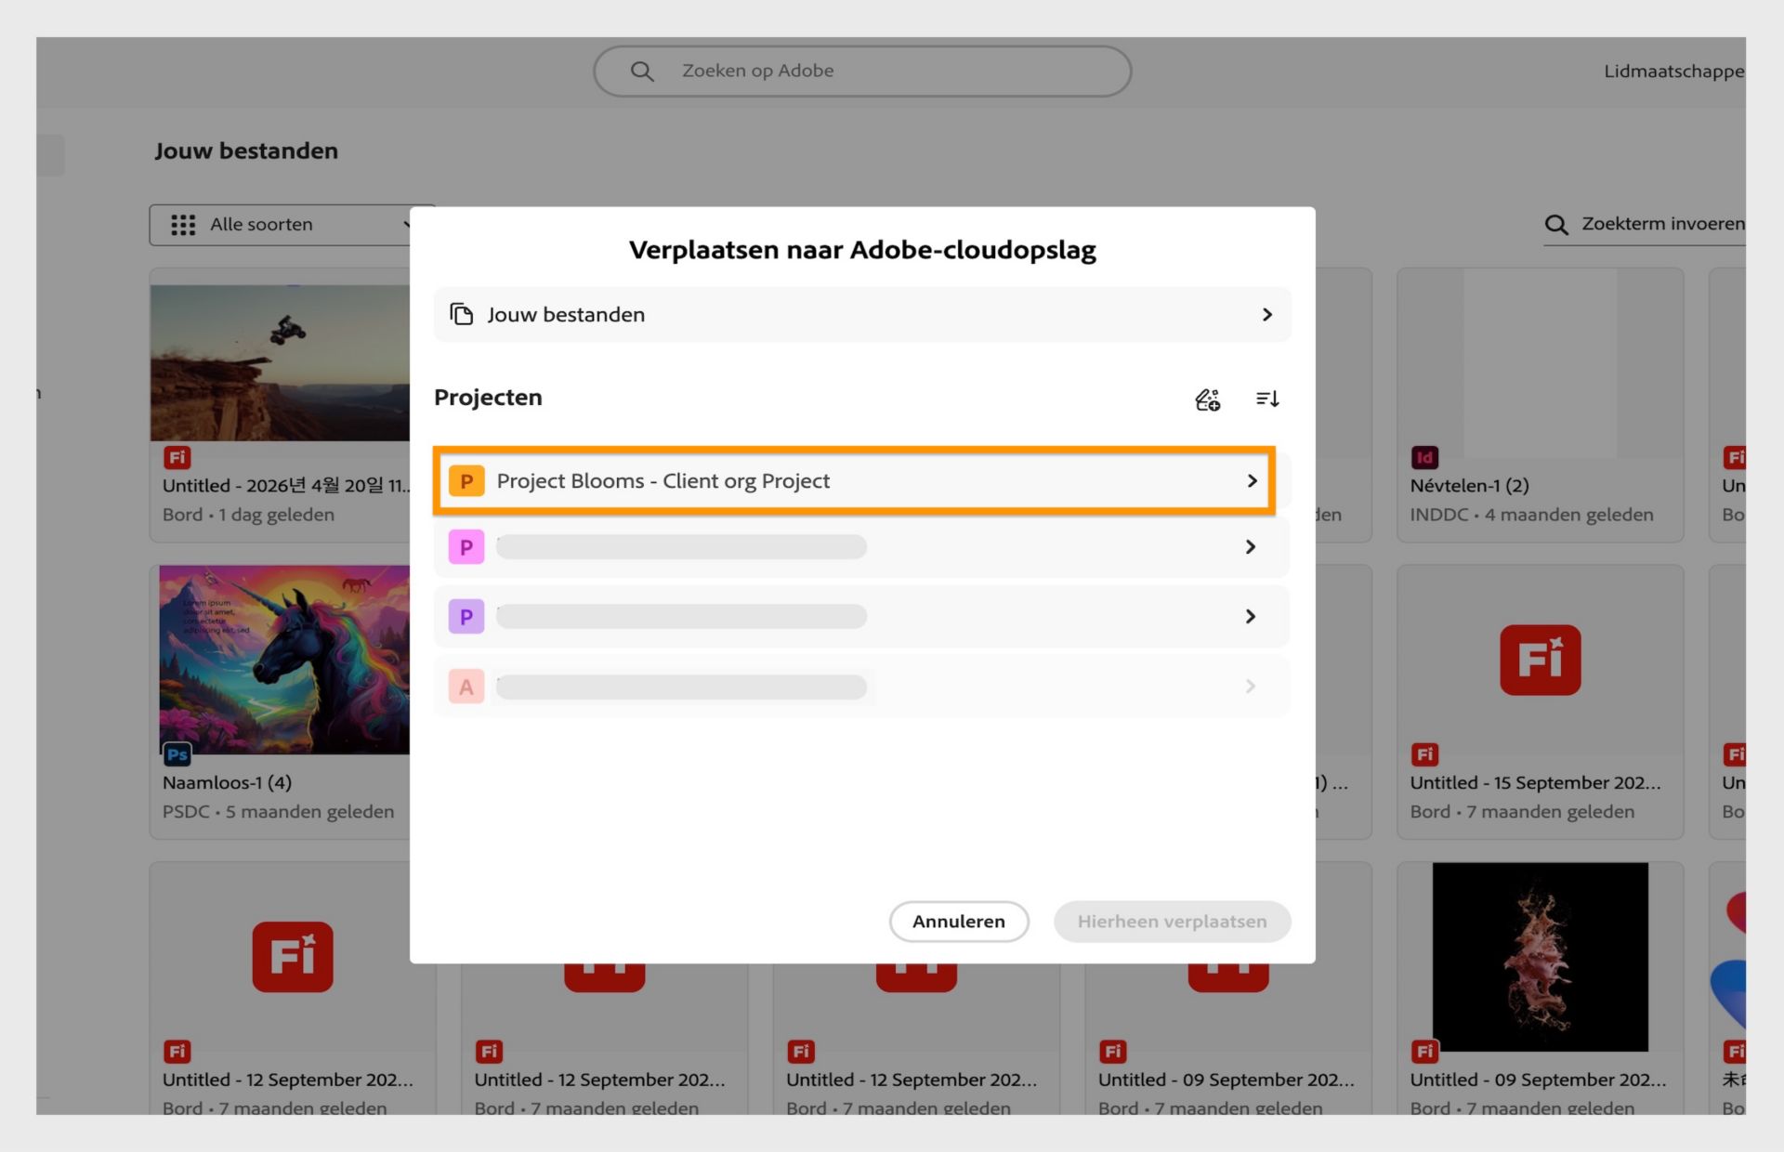Select the Jouw bestanden page heading
This screenshot has width=1784, height=1152.
(x=246, y=151)
